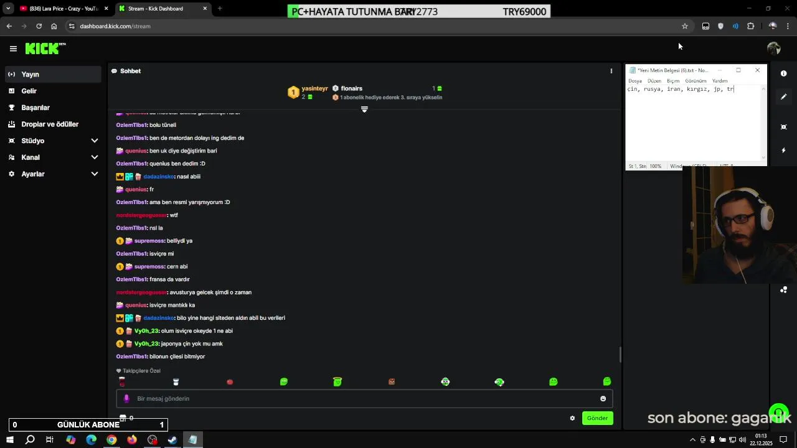
Task: Open Biçim menu in Notepad
Action: click(x=673, y=81)
